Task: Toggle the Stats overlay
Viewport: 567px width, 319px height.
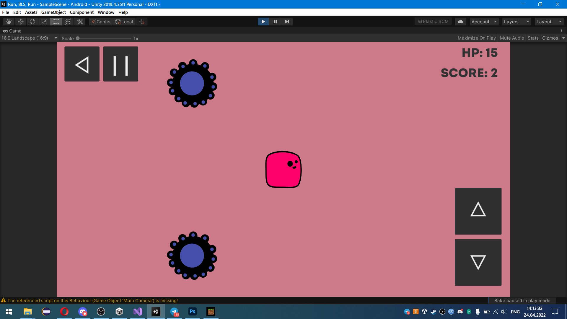Action: tap(533, 38)
